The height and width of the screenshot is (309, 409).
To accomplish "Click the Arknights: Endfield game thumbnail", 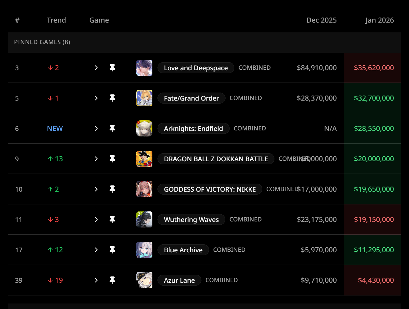I will pos(144,128).
